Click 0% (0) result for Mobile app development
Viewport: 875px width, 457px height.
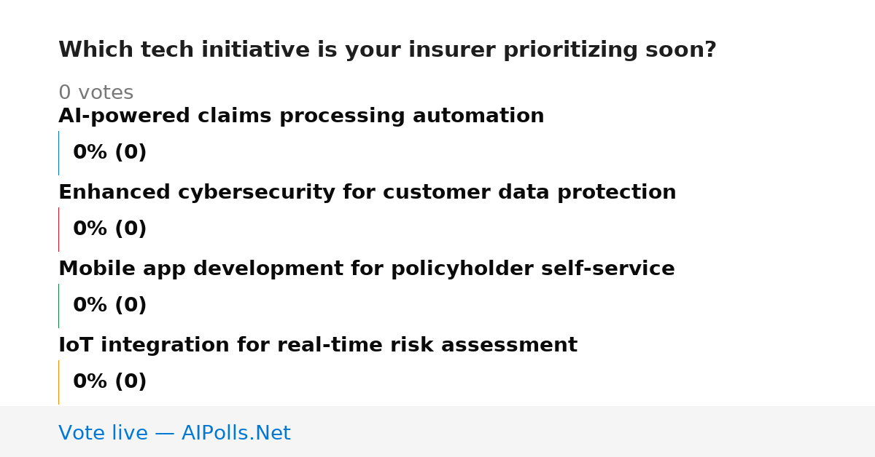click(x=110, y=306)
